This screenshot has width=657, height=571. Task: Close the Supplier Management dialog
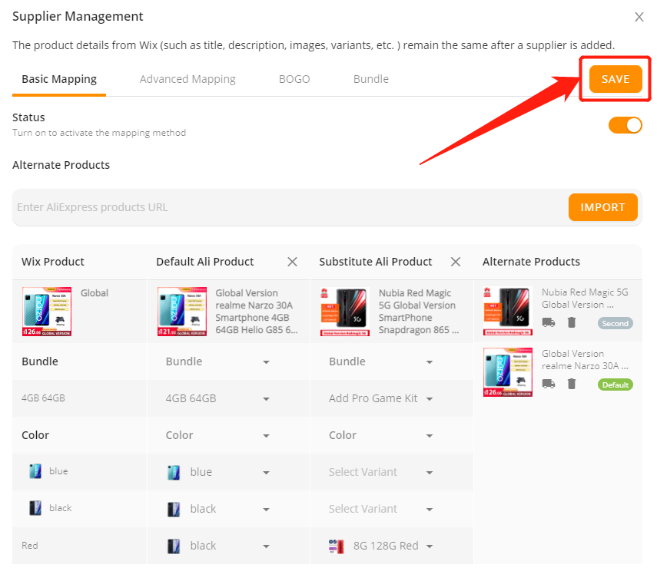point(639,17)
